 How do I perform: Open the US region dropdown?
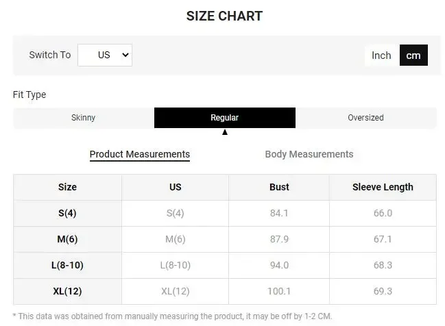tap(105, 55)
